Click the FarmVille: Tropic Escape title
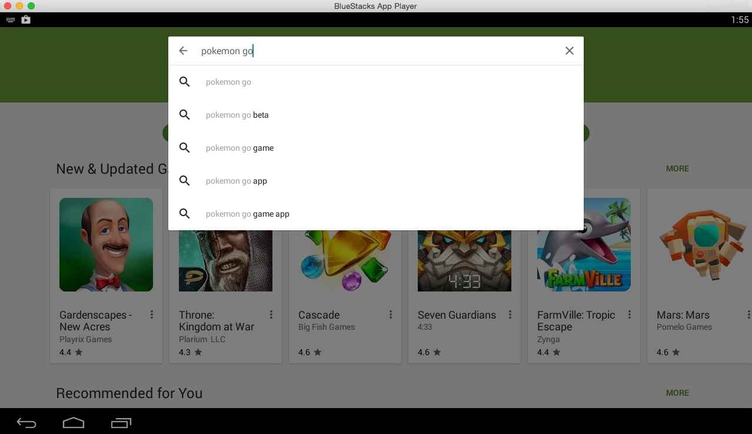 [576, 321]
